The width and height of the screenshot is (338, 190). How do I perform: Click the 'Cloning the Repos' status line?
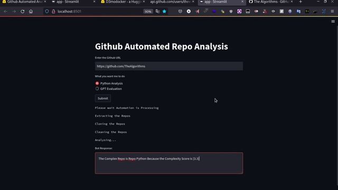click(x=110, y=124)
